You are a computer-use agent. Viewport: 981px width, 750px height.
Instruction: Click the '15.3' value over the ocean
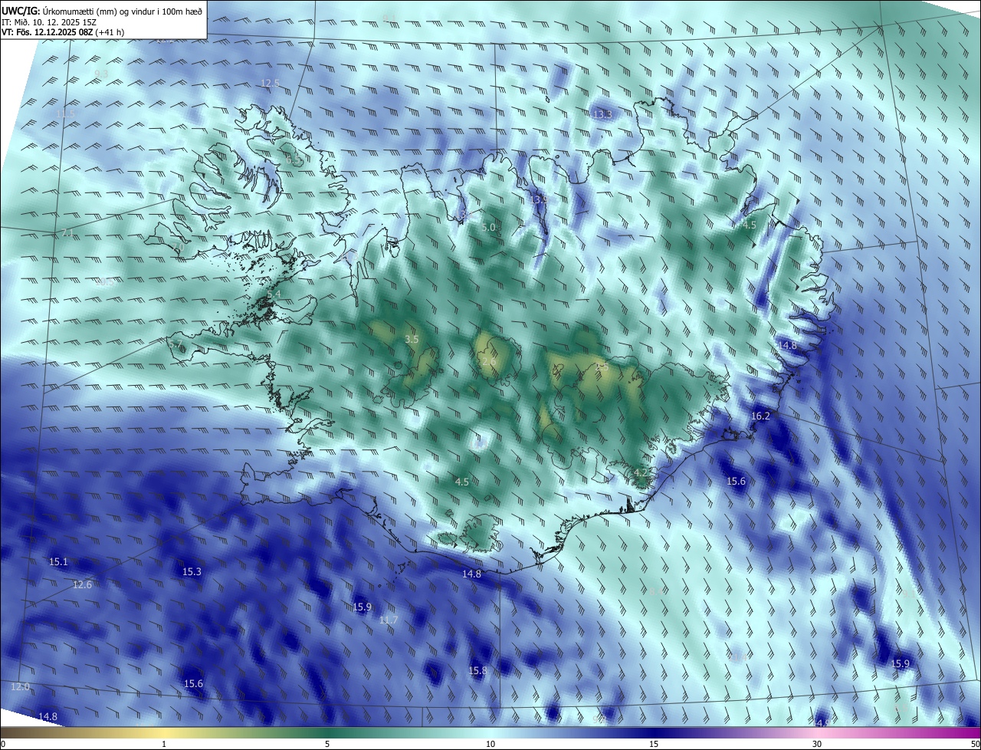click(x=192, y=572)
